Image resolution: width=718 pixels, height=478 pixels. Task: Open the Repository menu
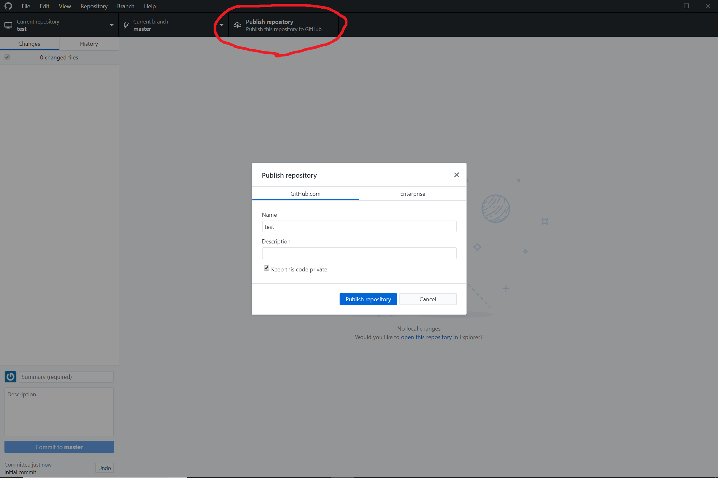coord(94,6)
